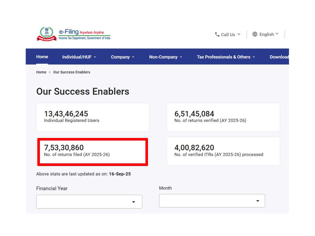
Task: Open the Downloads menu item
Action: 279,57
